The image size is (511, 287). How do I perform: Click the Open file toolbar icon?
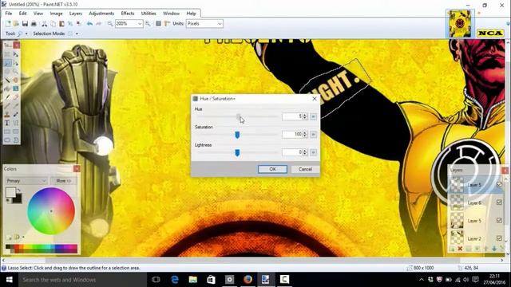pyautogui.click(x=16, y=23)
